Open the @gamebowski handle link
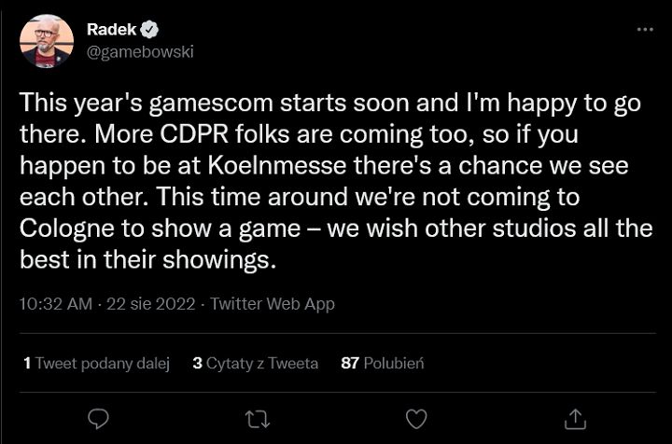 pyautogui.click(x=140, y=52)
